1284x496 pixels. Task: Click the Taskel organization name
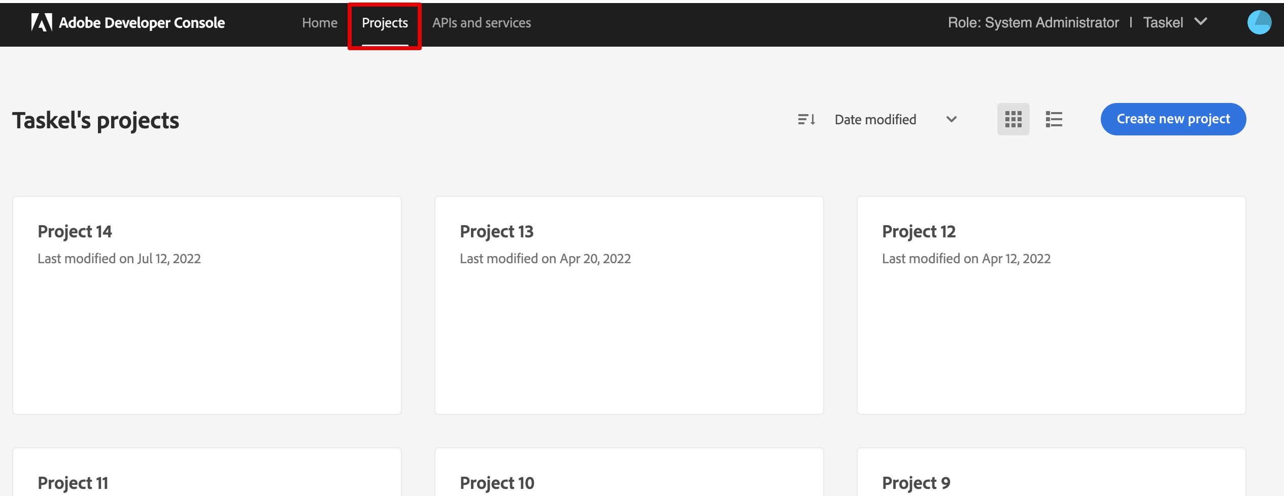[1163, 23]
